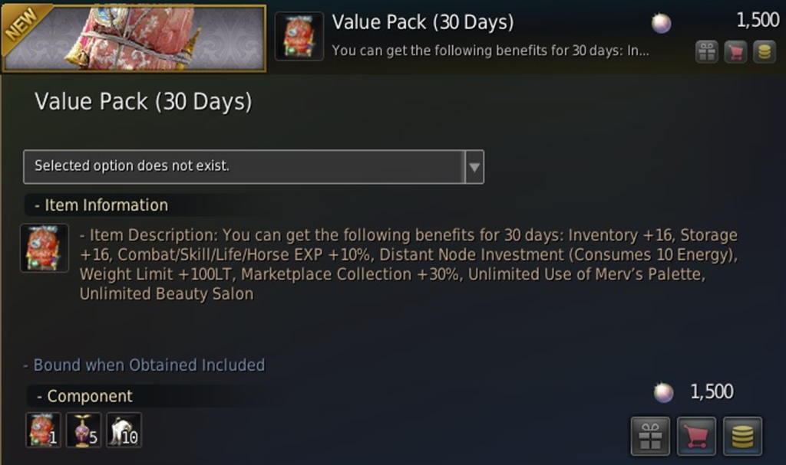
Task: Click the pearl currency icon next to 1,500 at top
Action: point(662,23)
